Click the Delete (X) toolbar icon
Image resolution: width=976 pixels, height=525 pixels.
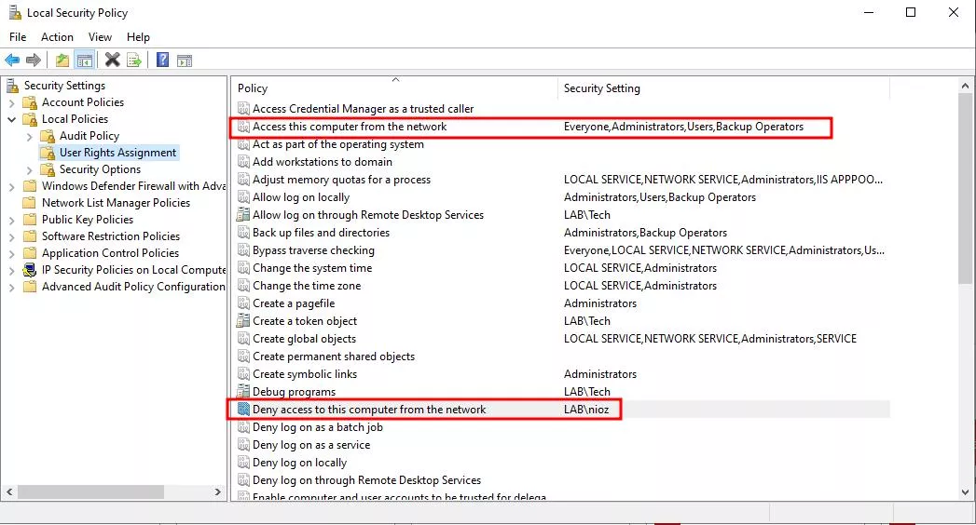[112, 61]
